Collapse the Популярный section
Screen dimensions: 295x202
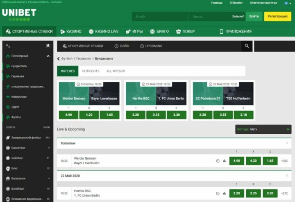[x=48, y=56]
